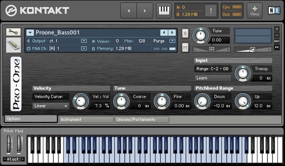Click the exclamation panic button

pos(211,11)
